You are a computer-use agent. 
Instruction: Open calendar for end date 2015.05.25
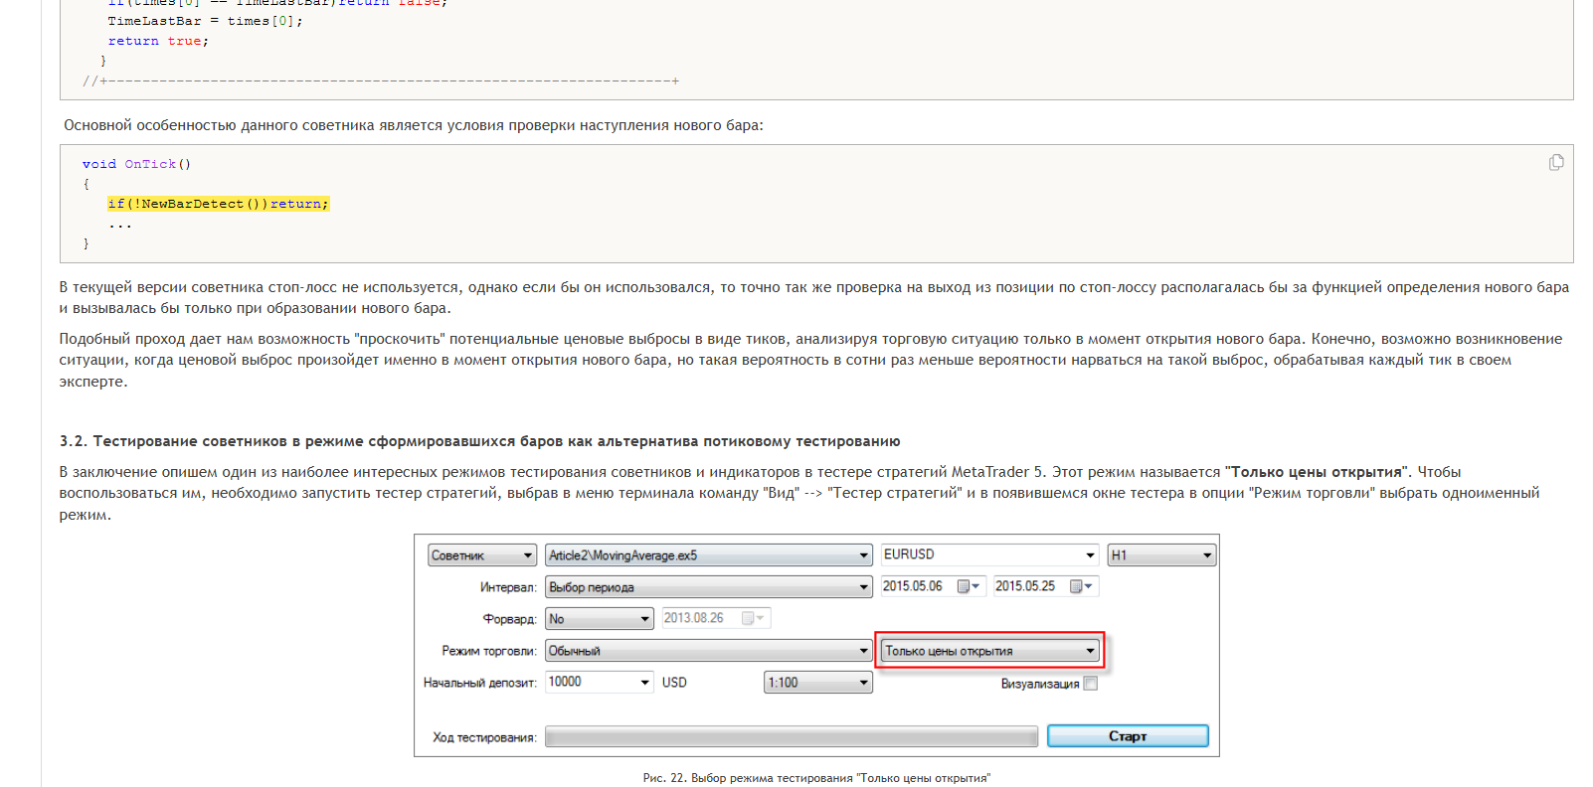(x=1080, y=586)
